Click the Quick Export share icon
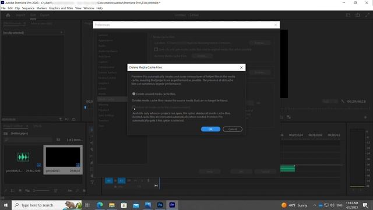373x210 pixels. click(x=357, y=15)
